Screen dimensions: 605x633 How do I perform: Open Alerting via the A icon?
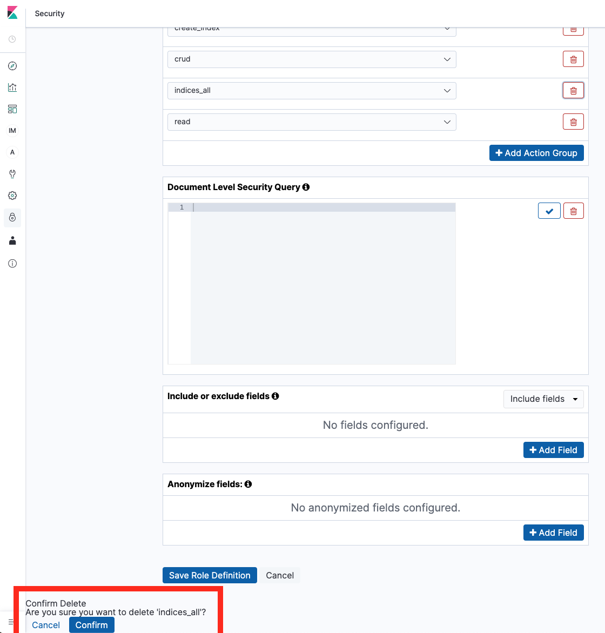[12, 152]
